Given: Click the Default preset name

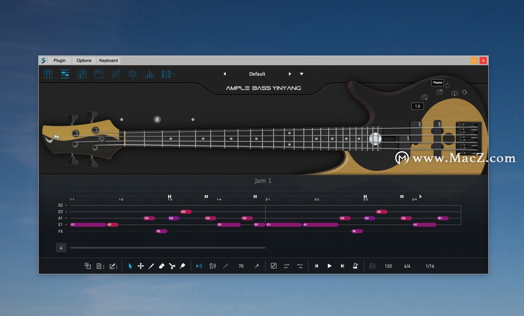Looking at the screenshot, I should coord(257,74).
